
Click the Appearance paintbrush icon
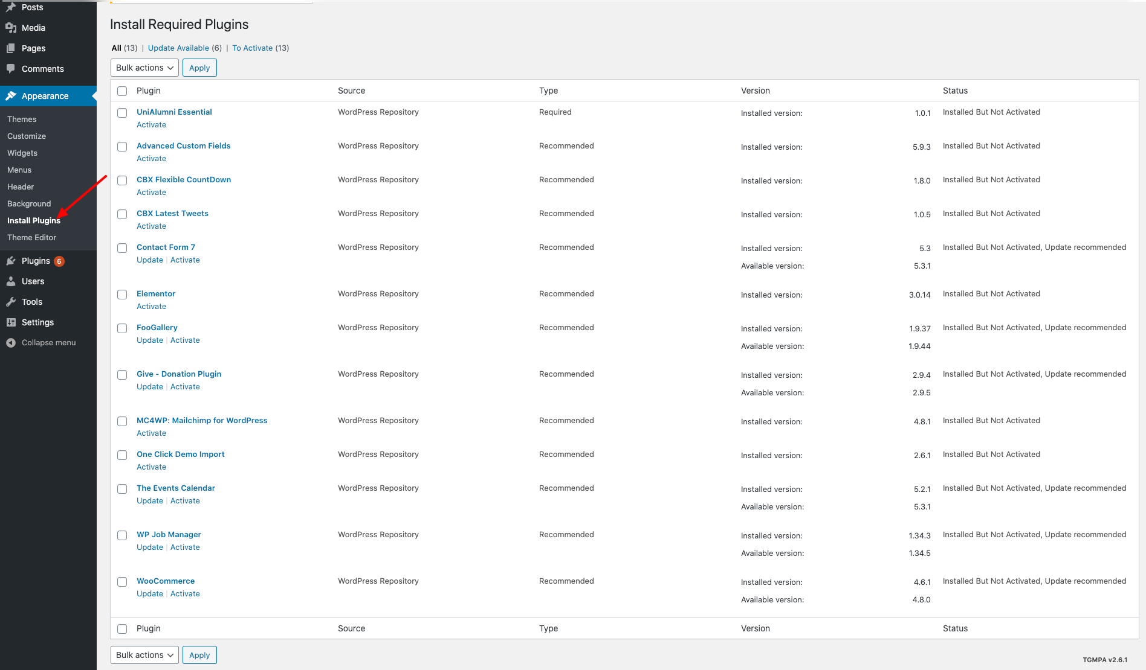11,96
